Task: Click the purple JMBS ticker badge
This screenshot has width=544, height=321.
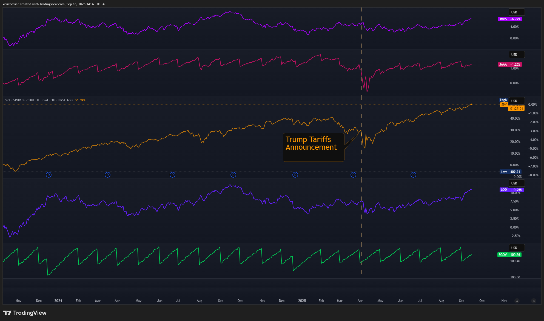Action: pos(503,19)
